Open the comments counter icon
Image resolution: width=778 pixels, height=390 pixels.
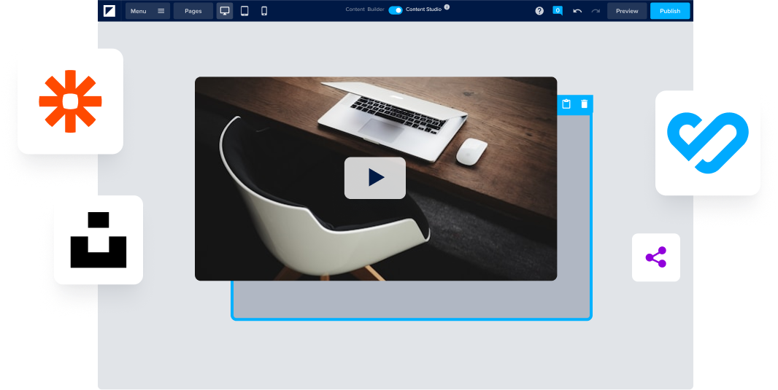coord(558,10)
